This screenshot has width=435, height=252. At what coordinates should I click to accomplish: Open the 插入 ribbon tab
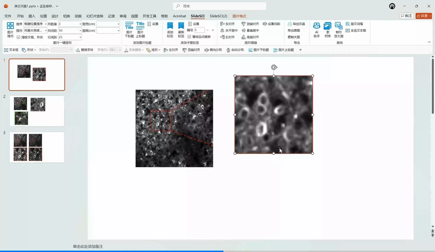(32, 16)
